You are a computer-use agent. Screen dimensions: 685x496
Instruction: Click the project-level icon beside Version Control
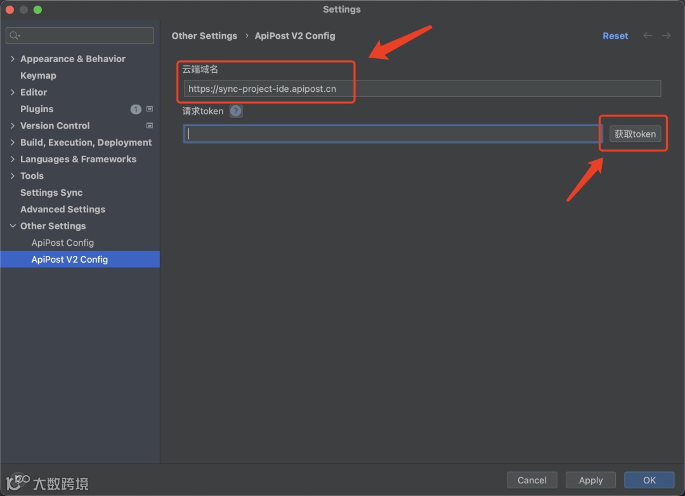150,125
